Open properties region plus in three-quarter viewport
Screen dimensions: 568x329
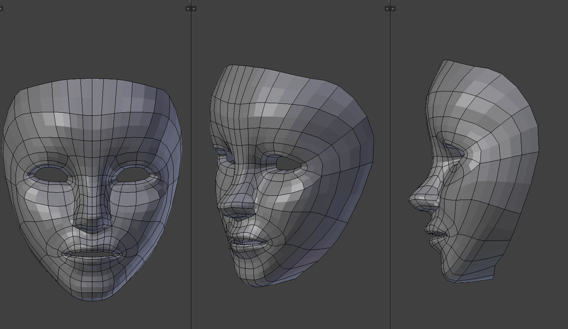387,8
